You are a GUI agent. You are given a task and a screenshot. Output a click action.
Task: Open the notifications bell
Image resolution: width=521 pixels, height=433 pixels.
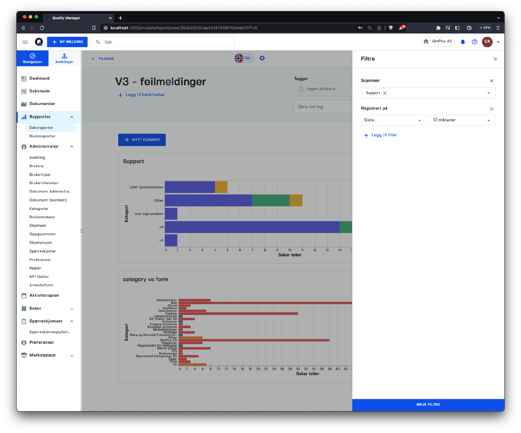click(x=463, y=42)
